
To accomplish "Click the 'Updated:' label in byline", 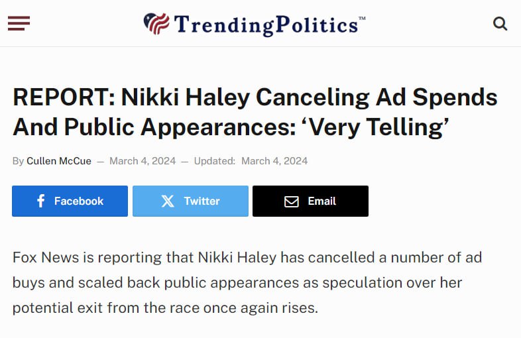I will click(215, 161).
